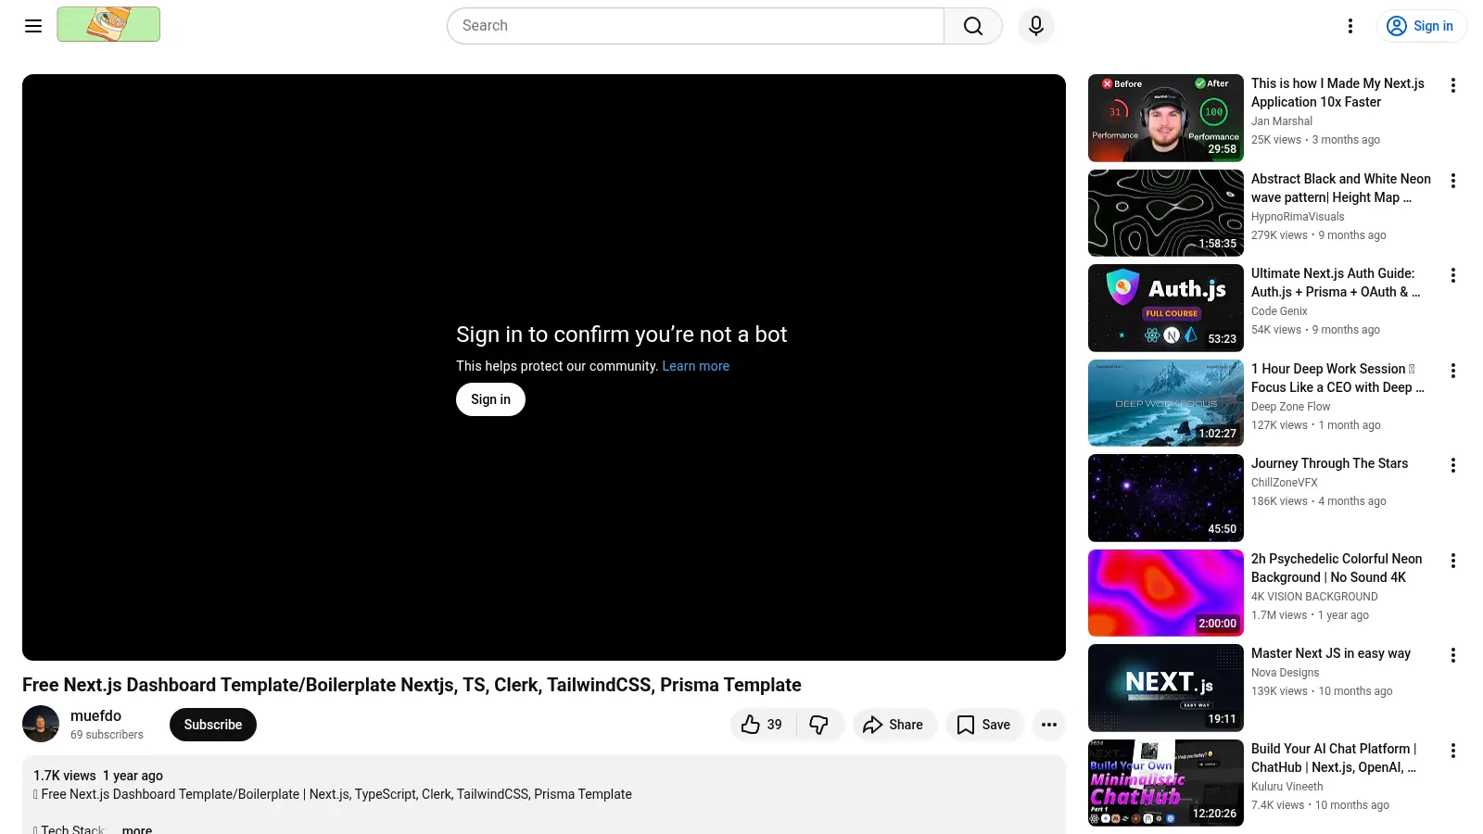Open 'Ultimate Next.js Auth Guide' title
The image size is (1483, 834).
coord(1336,283)
